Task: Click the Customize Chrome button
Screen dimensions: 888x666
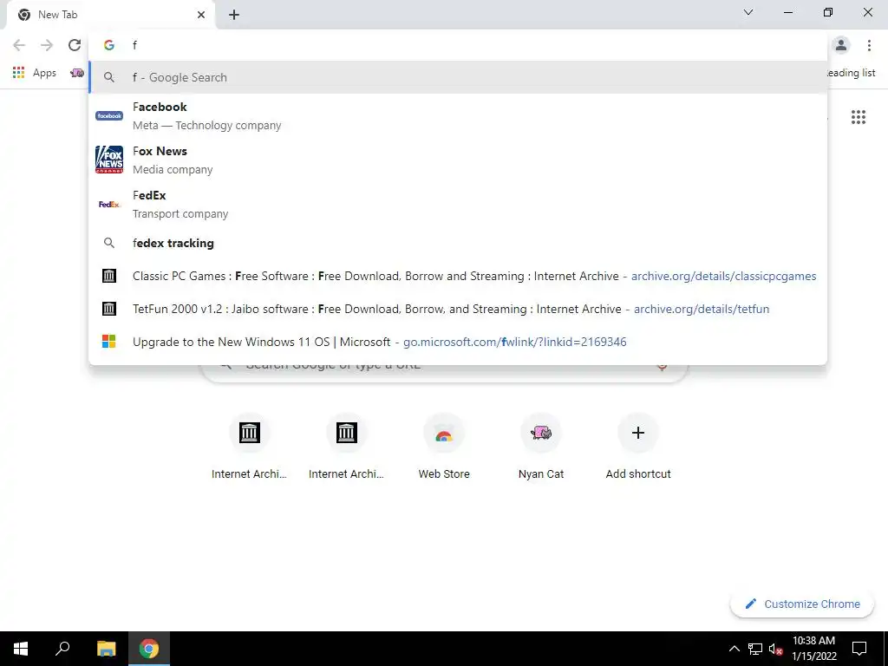Action: click(802, 604)
